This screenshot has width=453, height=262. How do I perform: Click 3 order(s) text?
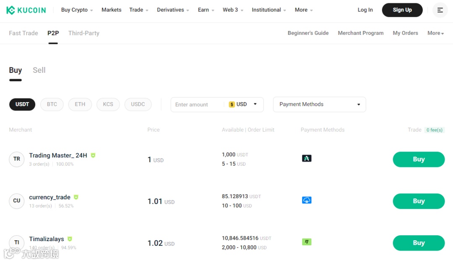coord(39,164)
